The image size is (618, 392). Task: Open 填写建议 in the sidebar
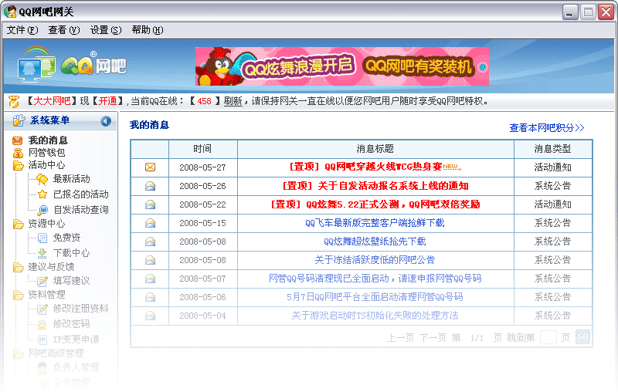tap(71, 281)
